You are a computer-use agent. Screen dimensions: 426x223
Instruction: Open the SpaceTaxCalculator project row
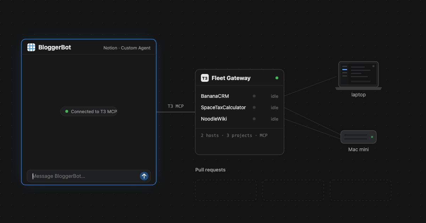tap(240, 107)
